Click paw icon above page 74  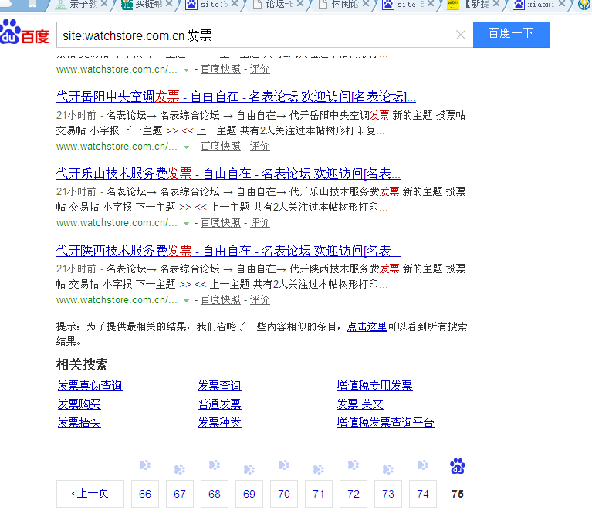(423, 465)
